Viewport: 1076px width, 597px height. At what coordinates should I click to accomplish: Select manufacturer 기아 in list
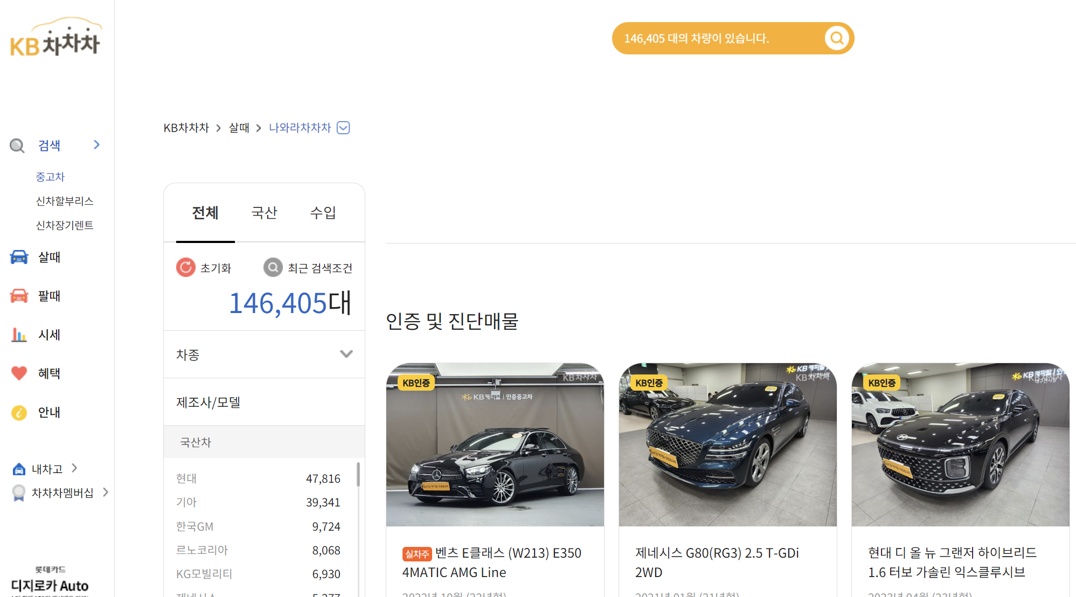point(186,502)
